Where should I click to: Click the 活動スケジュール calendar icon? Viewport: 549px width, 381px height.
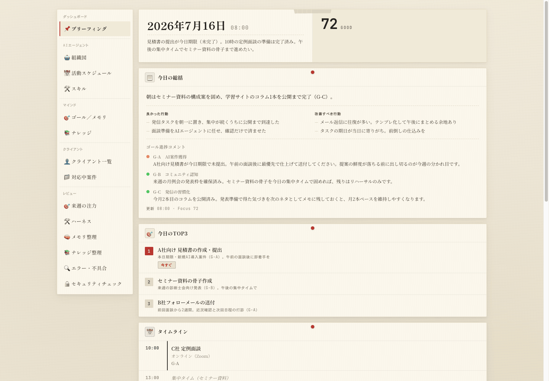67,73
